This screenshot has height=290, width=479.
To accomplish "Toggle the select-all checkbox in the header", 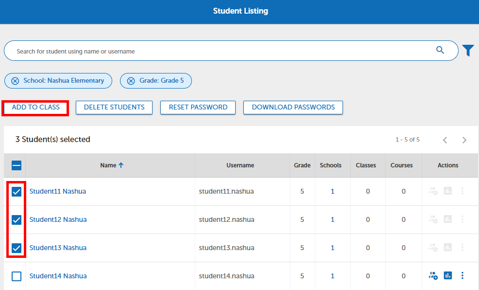I will (16, 165).
